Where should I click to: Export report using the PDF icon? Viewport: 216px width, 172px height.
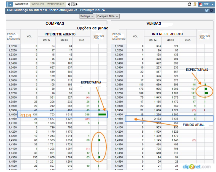[203, 4]
